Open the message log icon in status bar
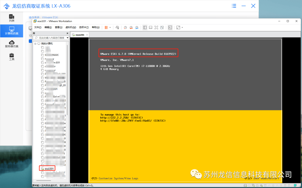 click(x=295, y=185)
